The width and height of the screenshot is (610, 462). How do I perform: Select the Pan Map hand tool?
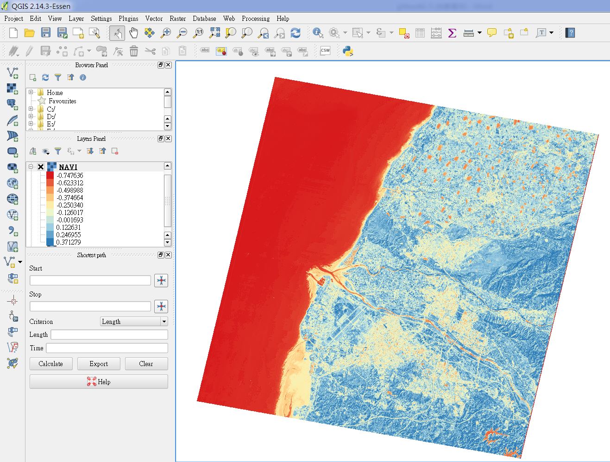click(x=133, y=33)
